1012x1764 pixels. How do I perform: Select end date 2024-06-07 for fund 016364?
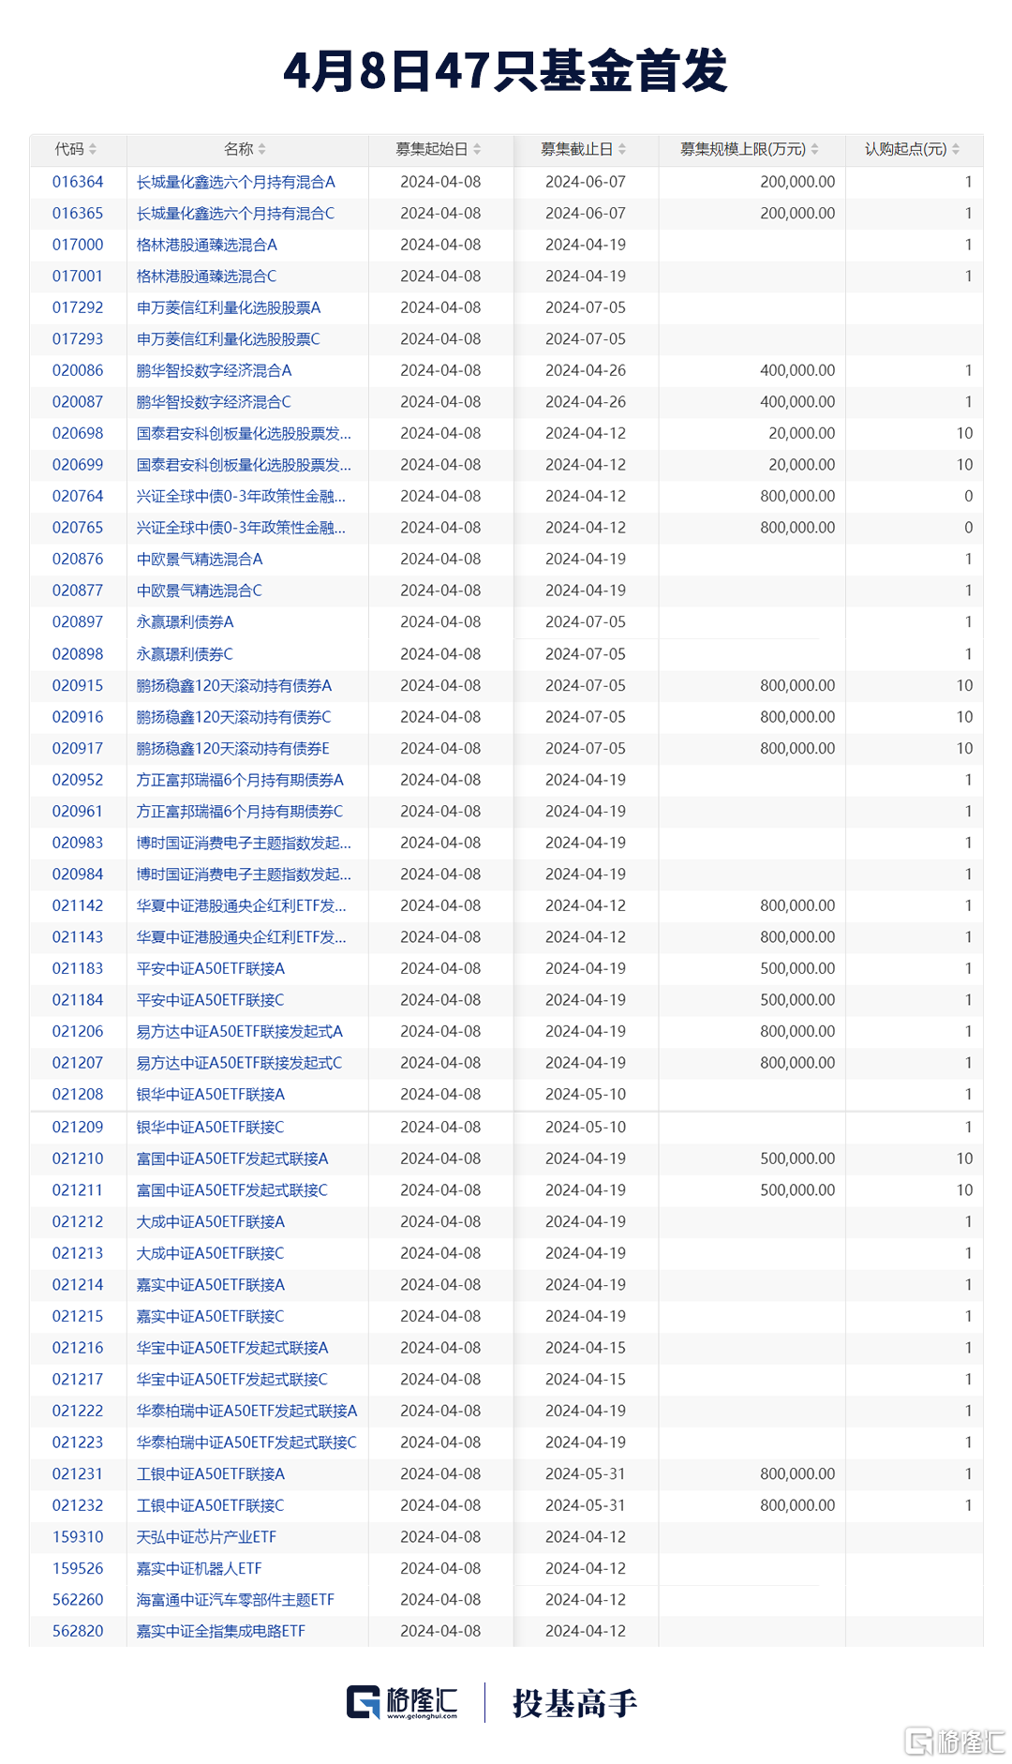click(586, 182)
